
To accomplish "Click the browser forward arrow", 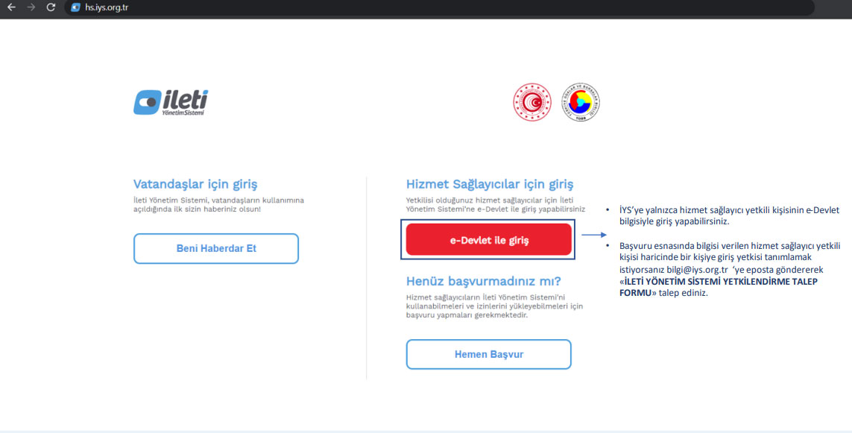I will point(31,7).
